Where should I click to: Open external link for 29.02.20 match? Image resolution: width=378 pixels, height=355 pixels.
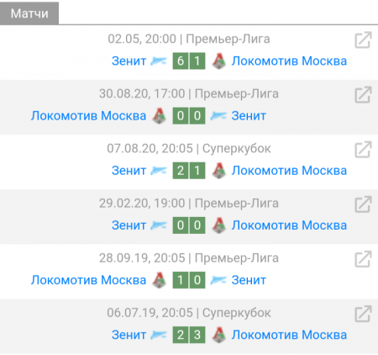363,204
